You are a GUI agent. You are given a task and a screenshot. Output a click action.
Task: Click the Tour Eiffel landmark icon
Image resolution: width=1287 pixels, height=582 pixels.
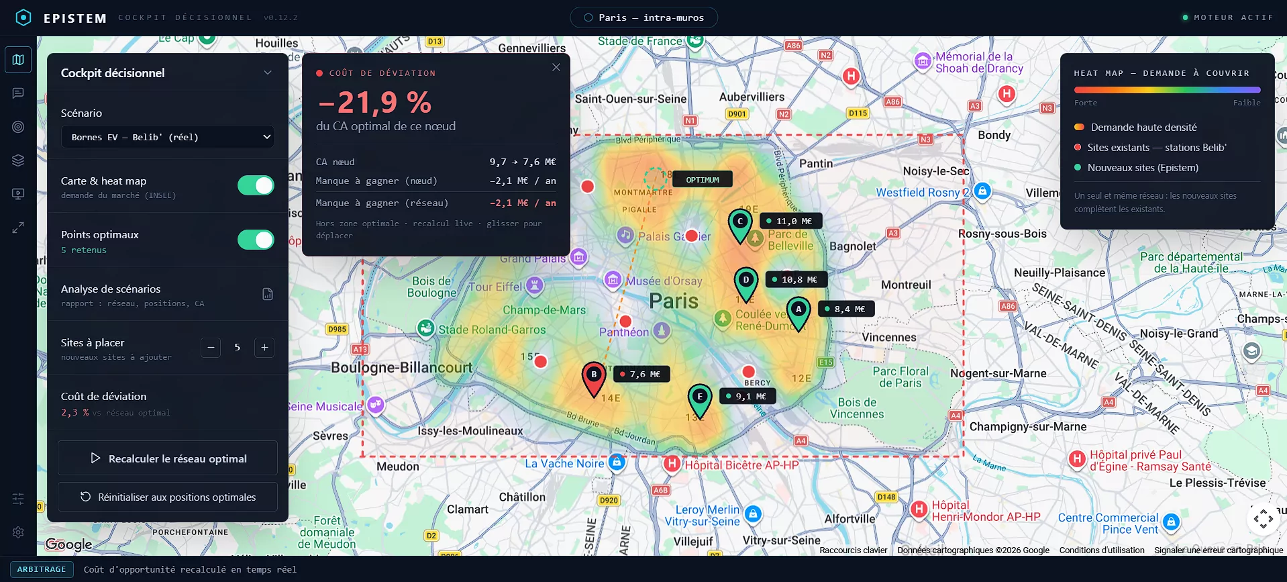[534, 287]
